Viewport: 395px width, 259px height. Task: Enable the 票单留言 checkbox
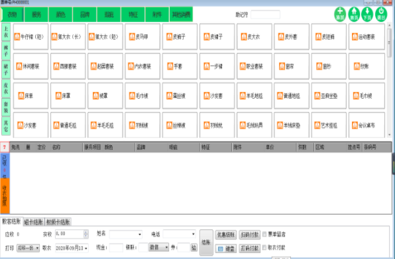pos(264,234)
